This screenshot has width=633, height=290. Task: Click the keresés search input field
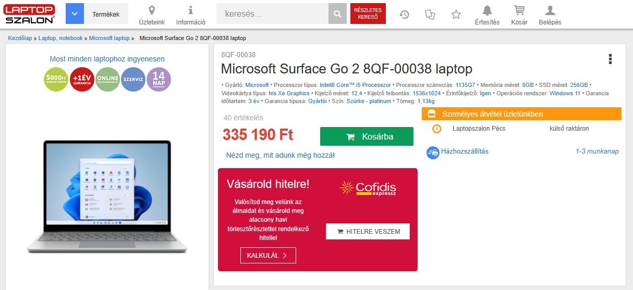tap(272, 14)
